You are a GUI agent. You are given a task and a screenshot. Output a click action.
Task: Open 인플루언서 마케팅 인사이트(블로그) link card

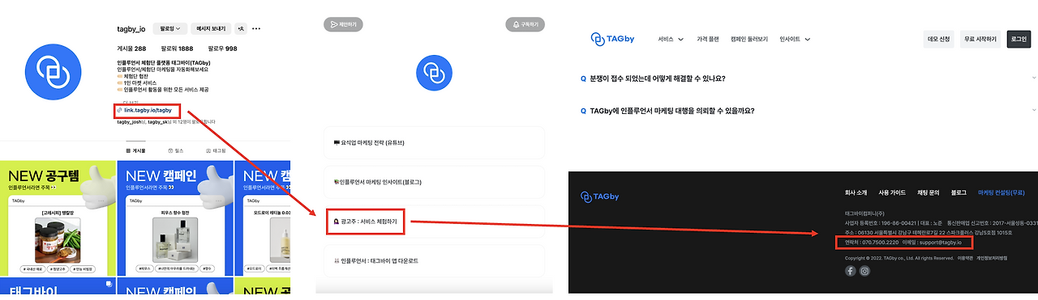(433, 182)
